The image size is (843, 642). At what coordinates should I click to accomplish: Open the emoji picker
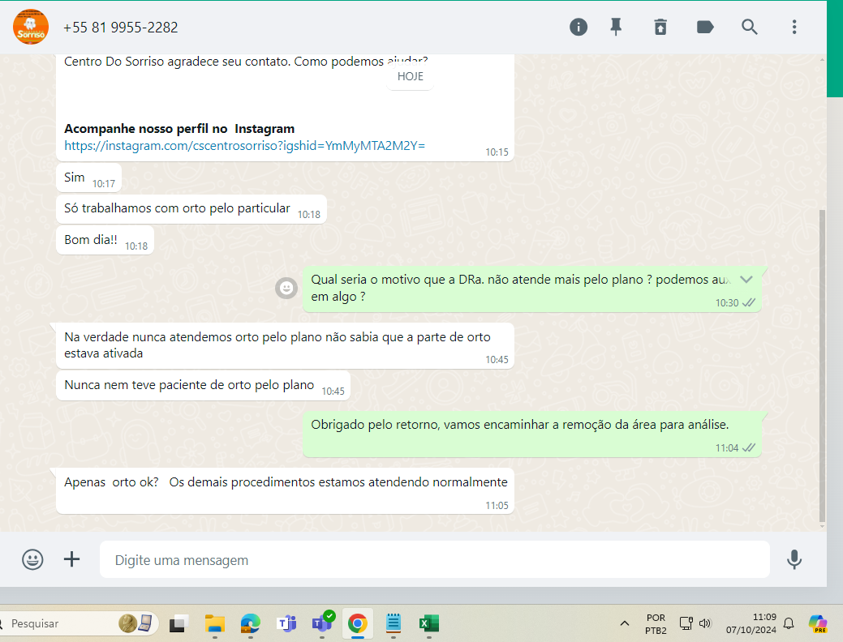point(32,560)
